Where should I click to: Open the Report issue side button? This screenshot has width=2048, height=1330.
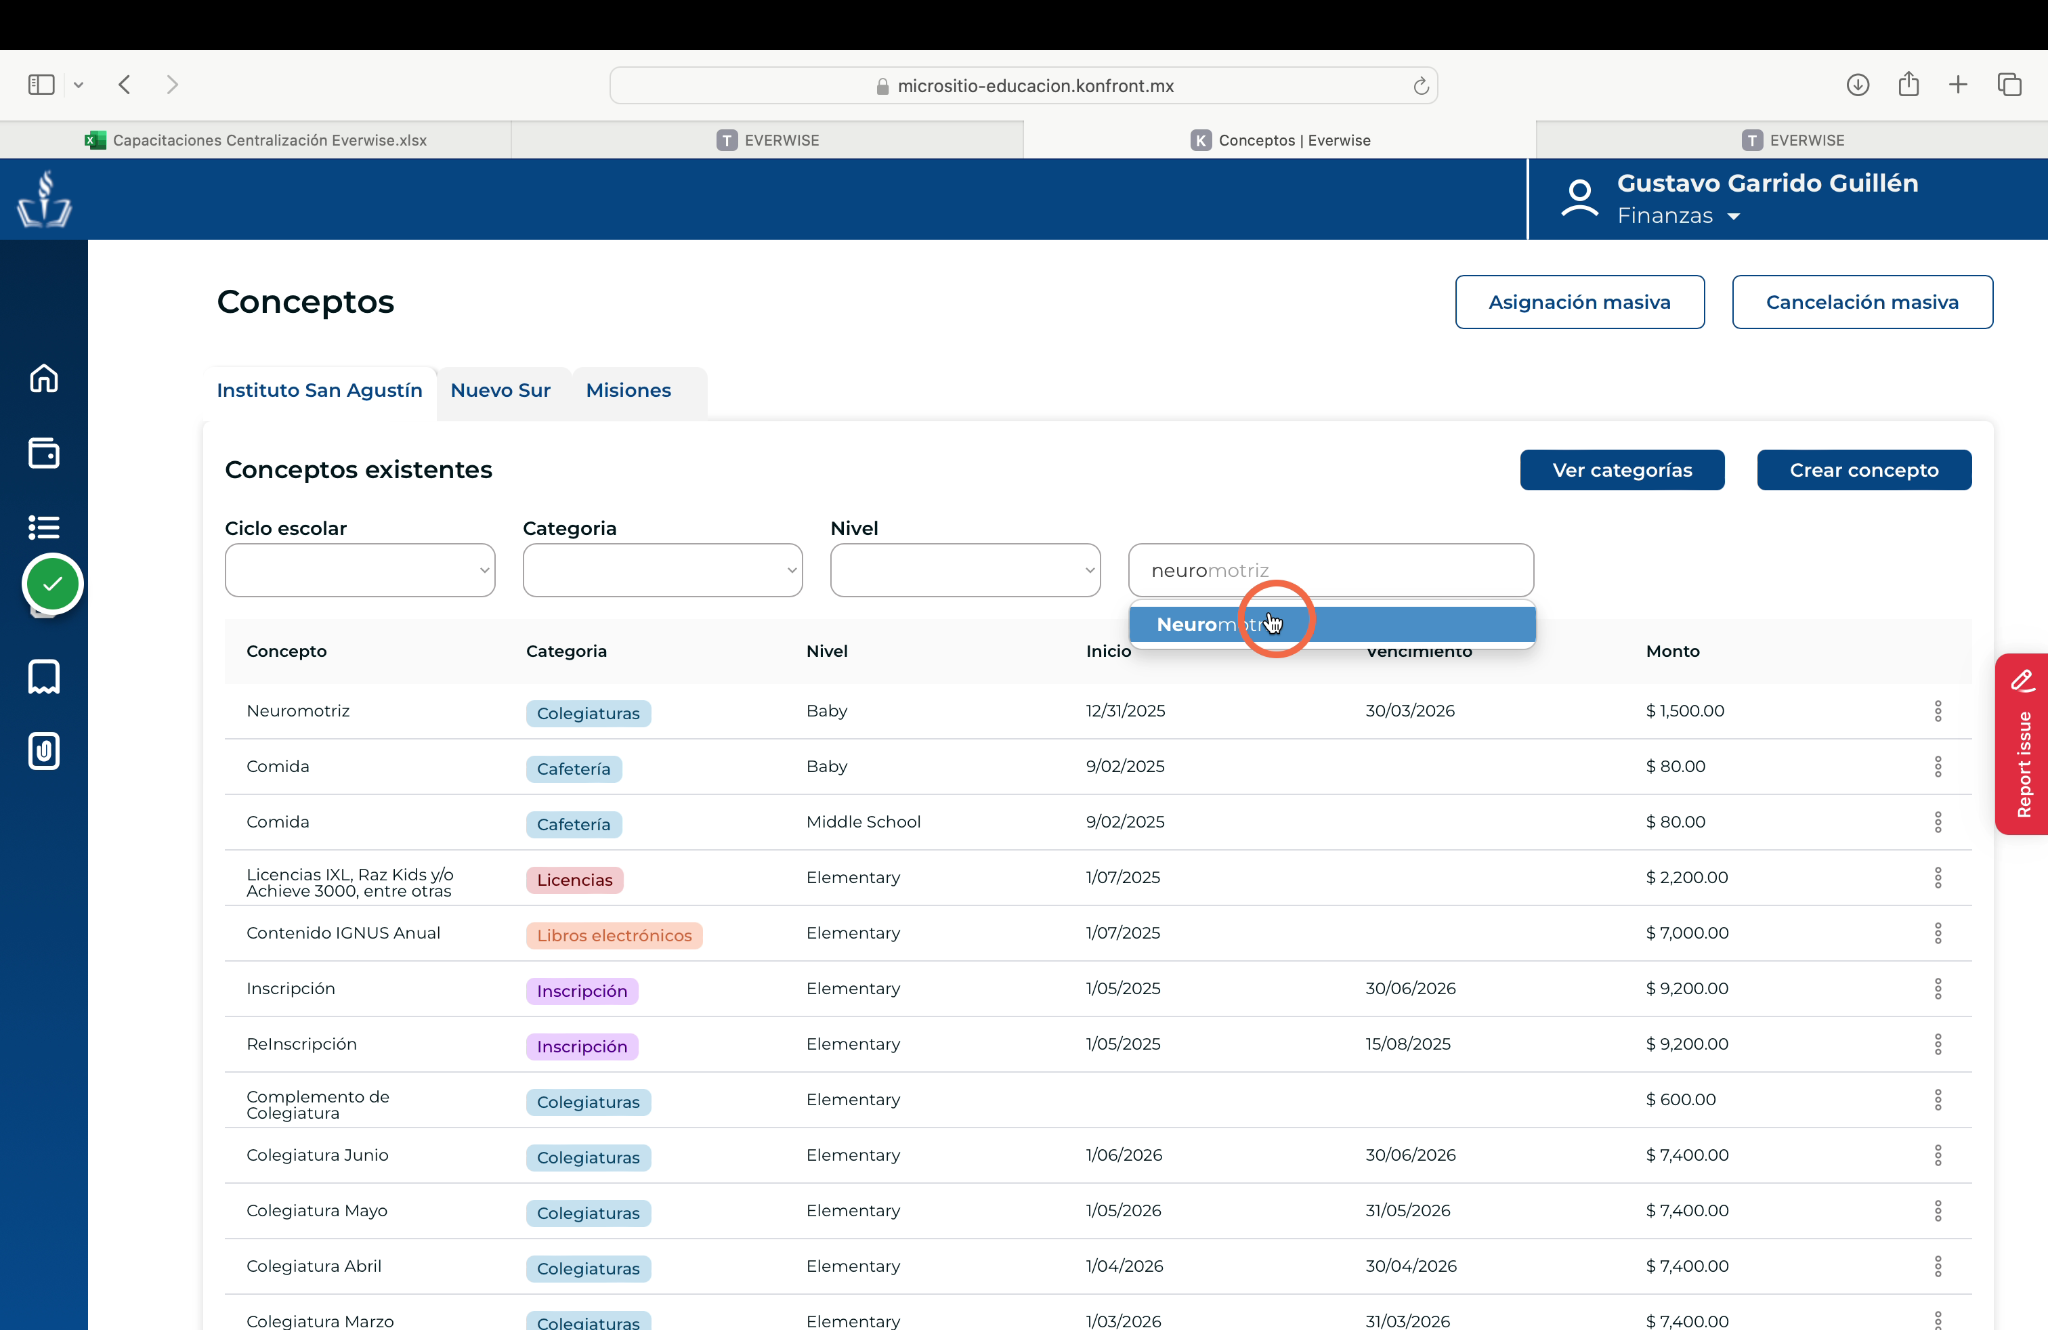[x=2022, y=744]
